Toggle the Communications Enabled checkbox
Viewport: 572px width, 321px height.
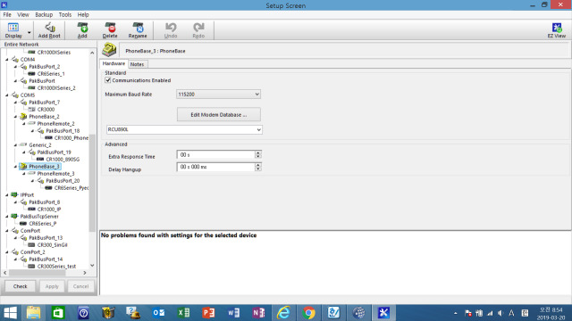pyautogui.click(x=108, y=80)
